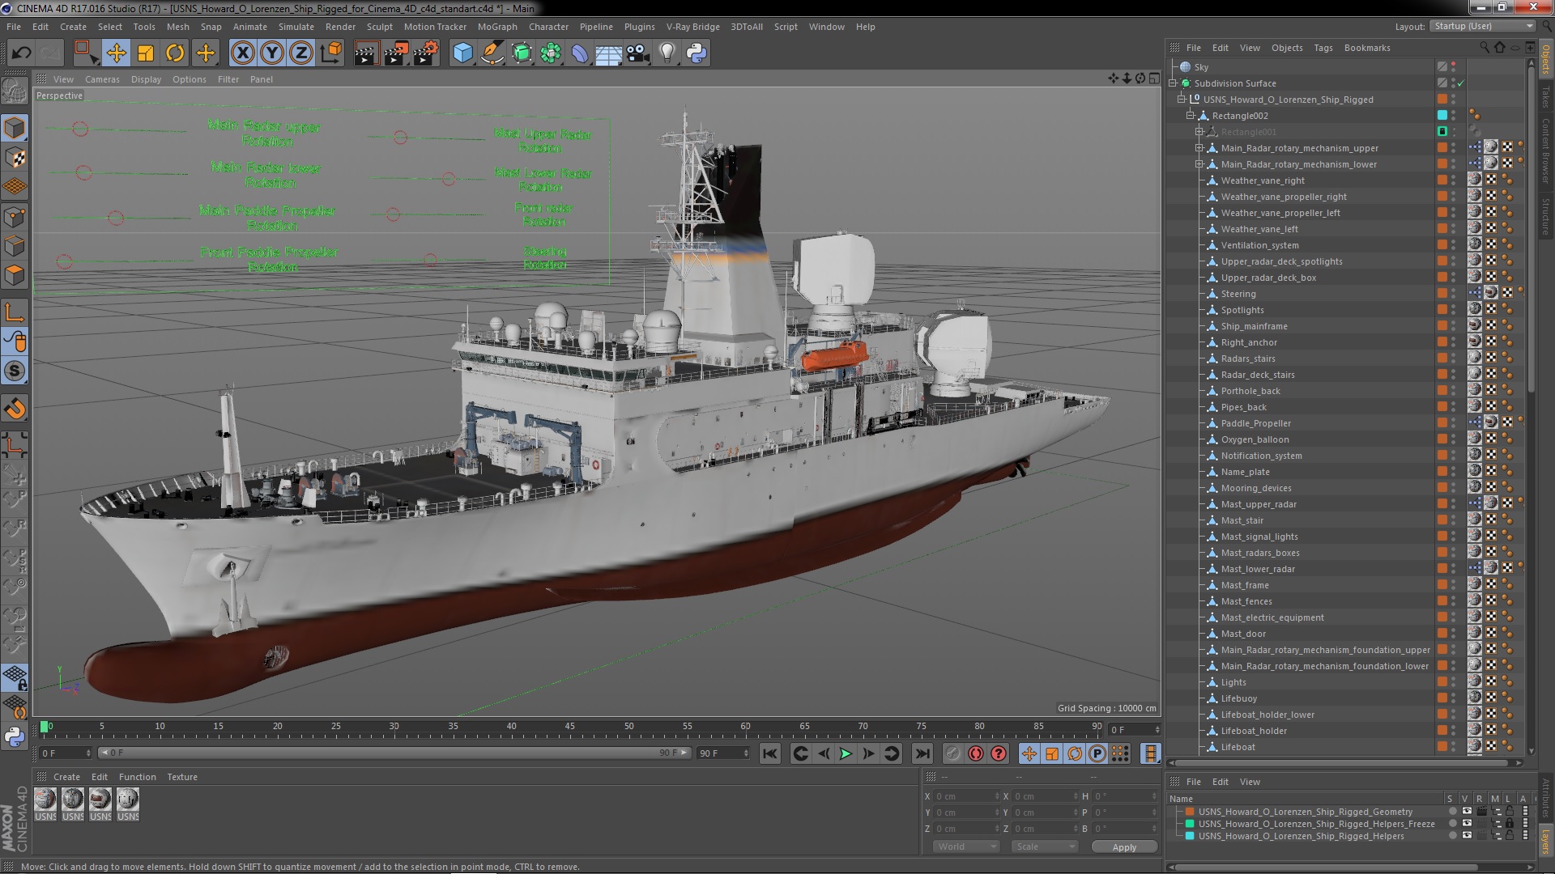Collapse USNS_Howard_O_Lorenzen_Ship_Rigged node
1555x874 pixels.
pos(1182,100)
